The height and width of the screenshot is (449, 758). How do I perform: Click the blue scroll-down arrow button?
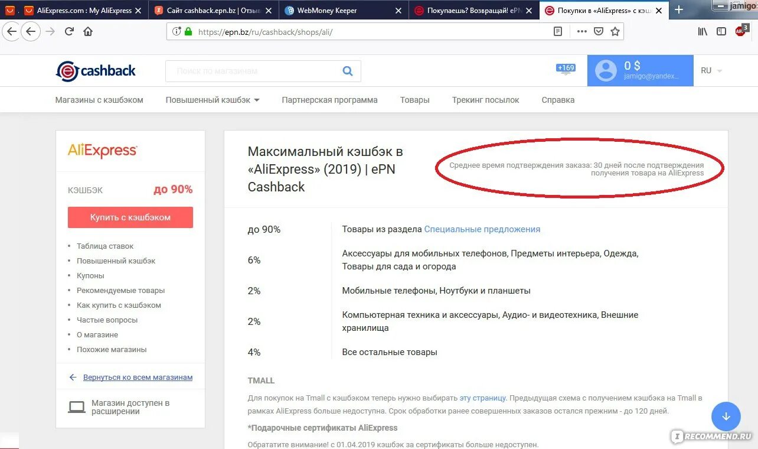726,416
